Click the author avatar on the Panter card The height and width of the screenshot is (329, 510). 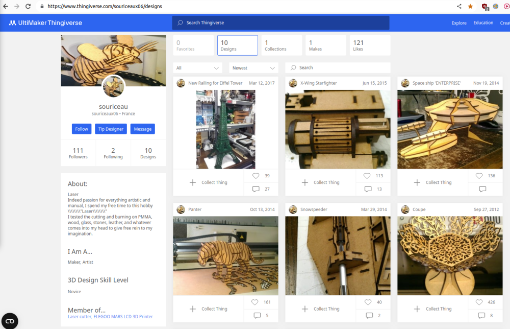coord(181,209)
